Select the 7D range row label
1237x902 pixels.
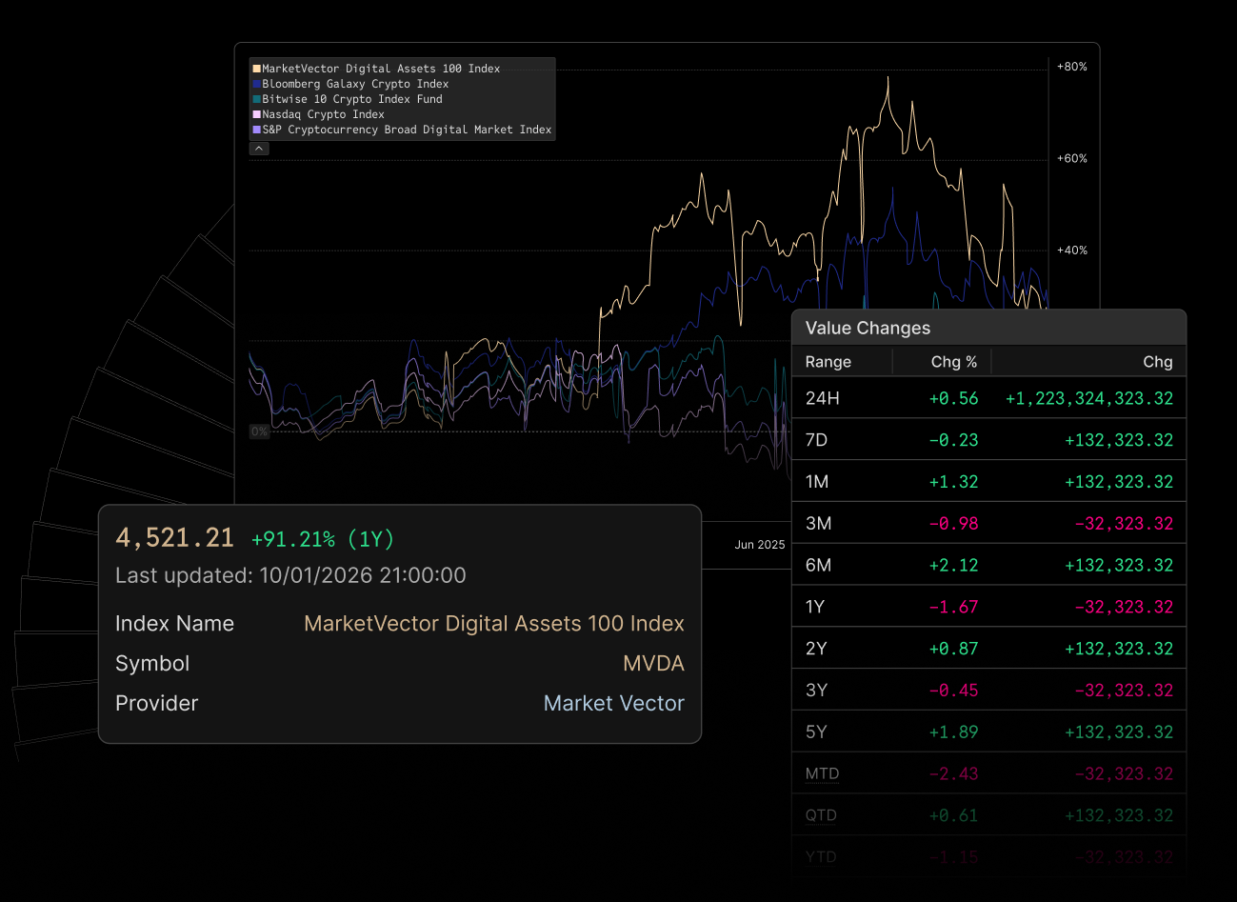coord(817,440)
